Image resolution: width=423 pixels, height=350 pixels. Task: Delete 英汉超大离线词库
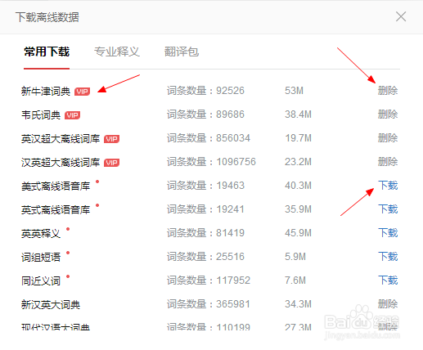click(x=388, y=138)
